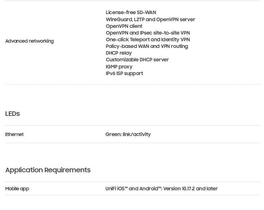The image size is (264, 210).
Task: Click One-click Teleport and Identity VPN
Action: click(x=147, y=39)
